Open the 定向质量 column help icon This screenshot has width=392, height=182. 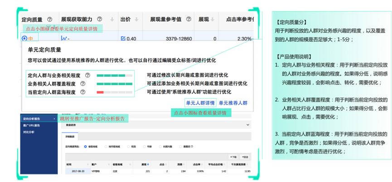50,19
